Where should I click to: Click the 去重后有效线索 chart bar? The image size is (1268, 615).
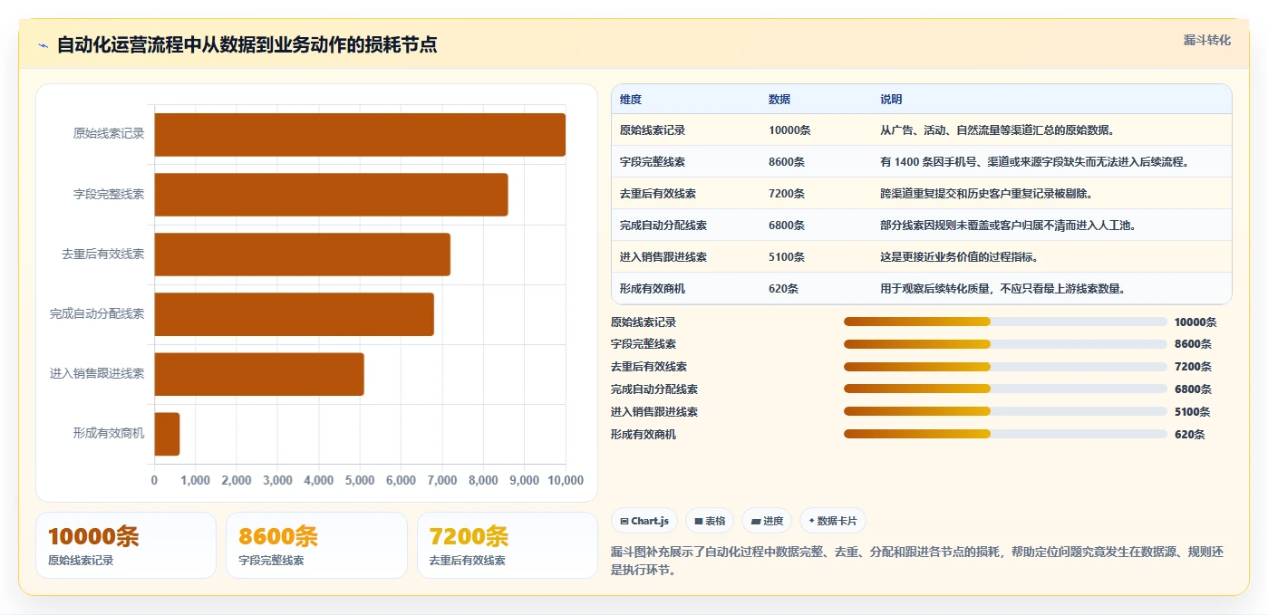(303, 255)
